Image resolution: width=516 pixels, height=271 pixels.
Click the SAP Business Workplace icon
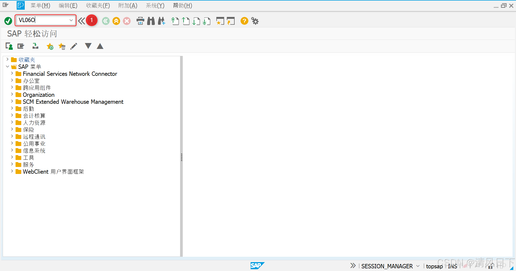tap(35, 46)
